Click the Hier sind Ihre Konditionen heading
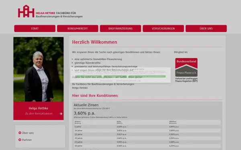The width and height of the screenshot is (241, 150). pyautogui.click(x=95, y=96)
